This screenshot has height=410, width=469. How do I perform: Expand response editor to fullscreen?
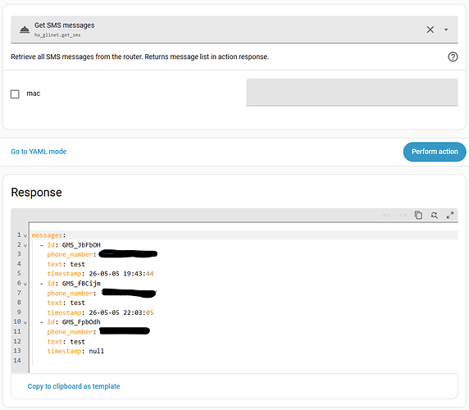click(x=450, y=215)
